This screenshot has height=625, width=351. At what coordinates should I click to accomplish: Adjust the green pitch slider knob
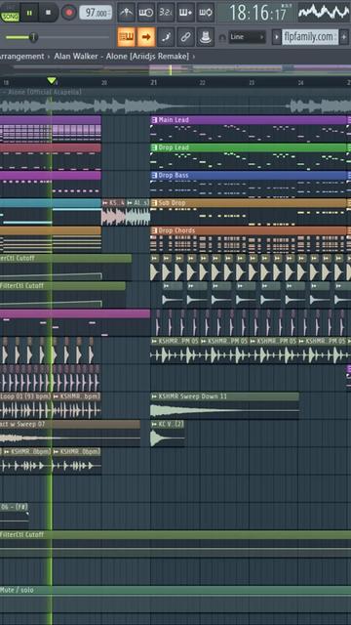pyautogui.click(x=33, y=37)
